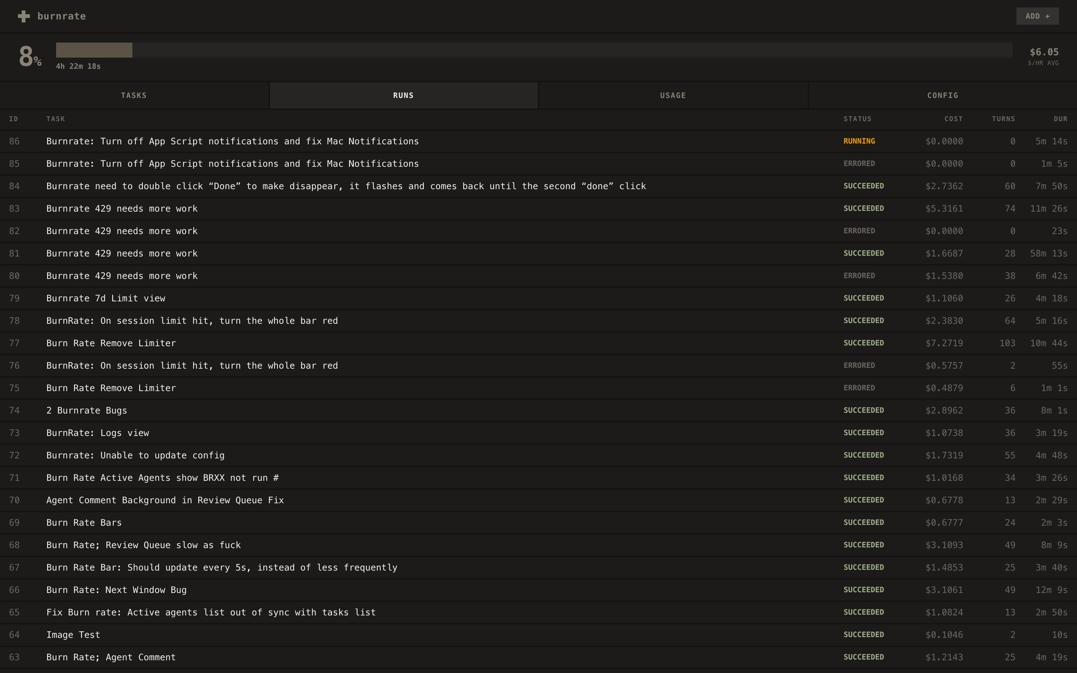Click duration 8m 1s on run 74
Image resolution: width=1077 pixels, height=673 pixels.
(x=1054, y=411)
